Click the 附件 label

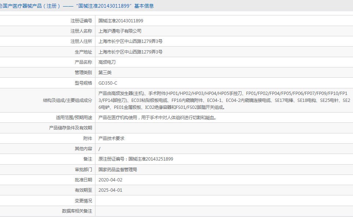pos(88,138)
